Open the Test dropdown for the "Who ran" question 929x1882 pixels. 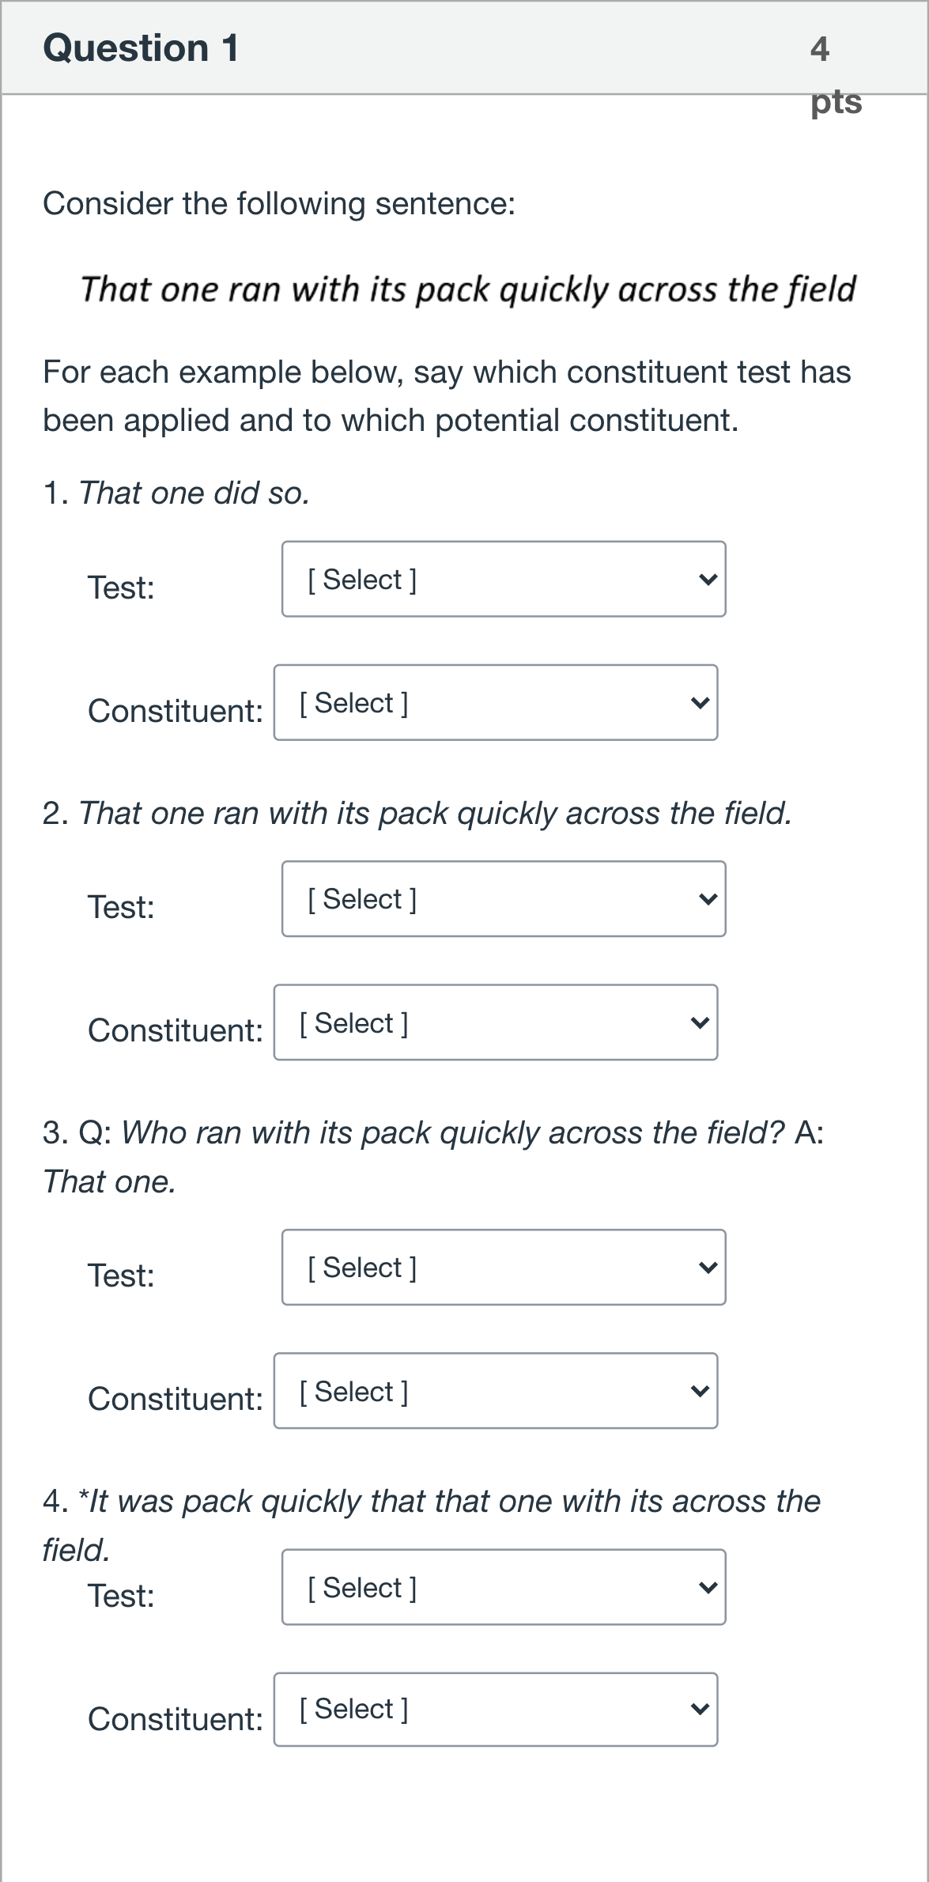click(504, 1268)
